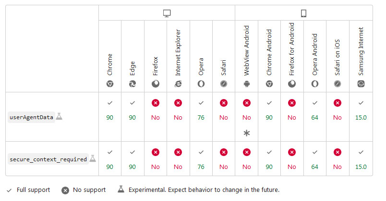Click the Samsung Internet browser icon

click(361, 84)
